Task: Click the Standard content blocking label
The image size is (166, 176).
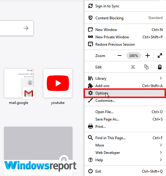Action: coord(155,18)
